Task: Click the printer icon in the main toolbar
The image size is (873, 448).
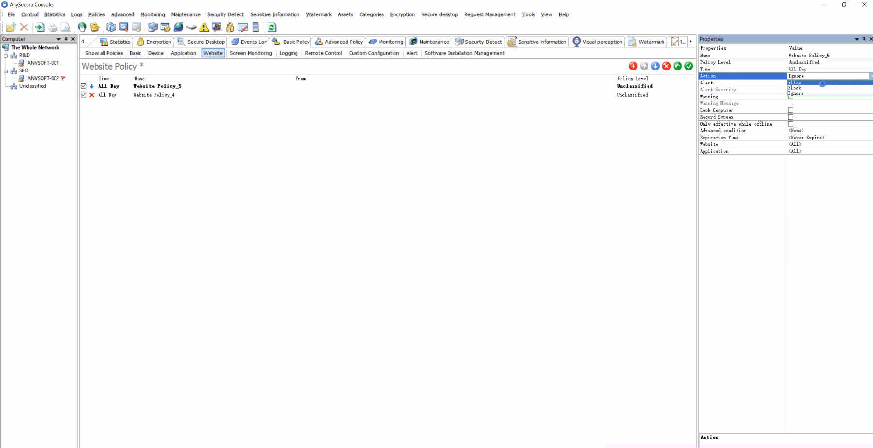Action: click(53, 28)
